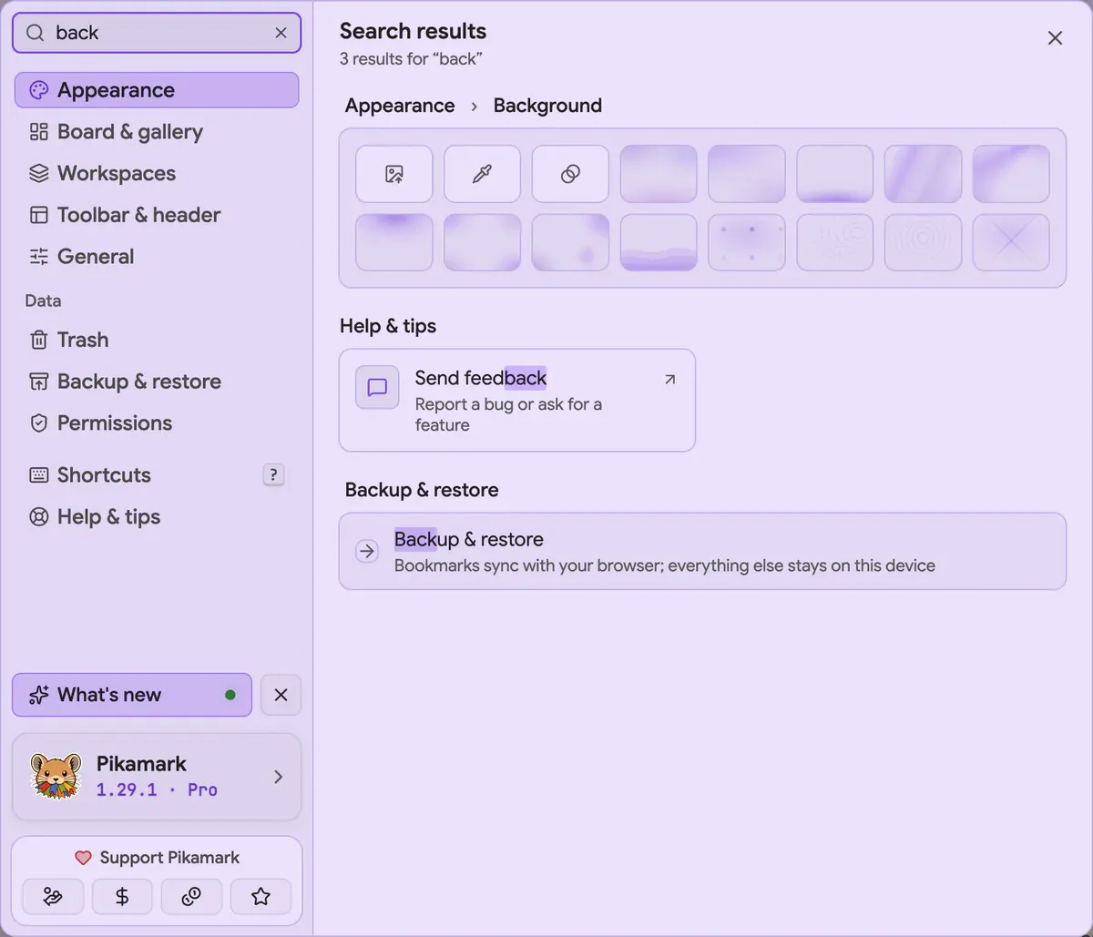View the Permissions section
The image size is (1093, 937).
[x=157, y=423]
